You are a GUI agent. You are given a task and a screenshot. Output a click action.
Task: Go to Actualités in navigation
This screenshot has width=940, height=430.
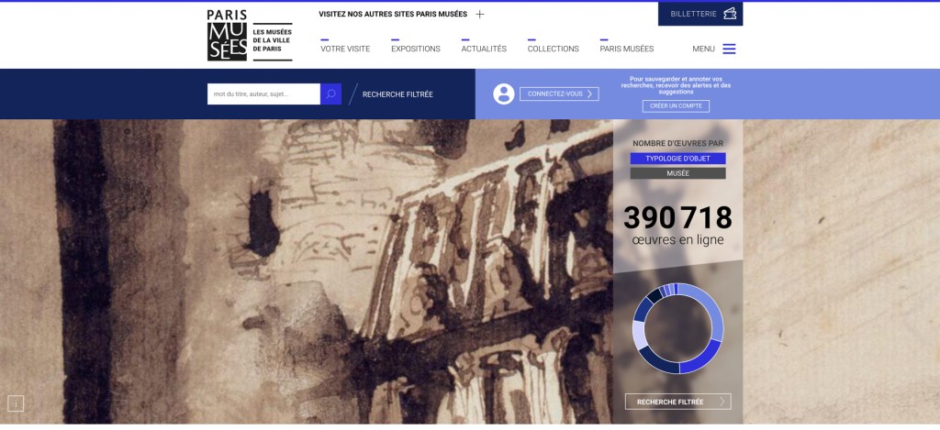point(484,49)
